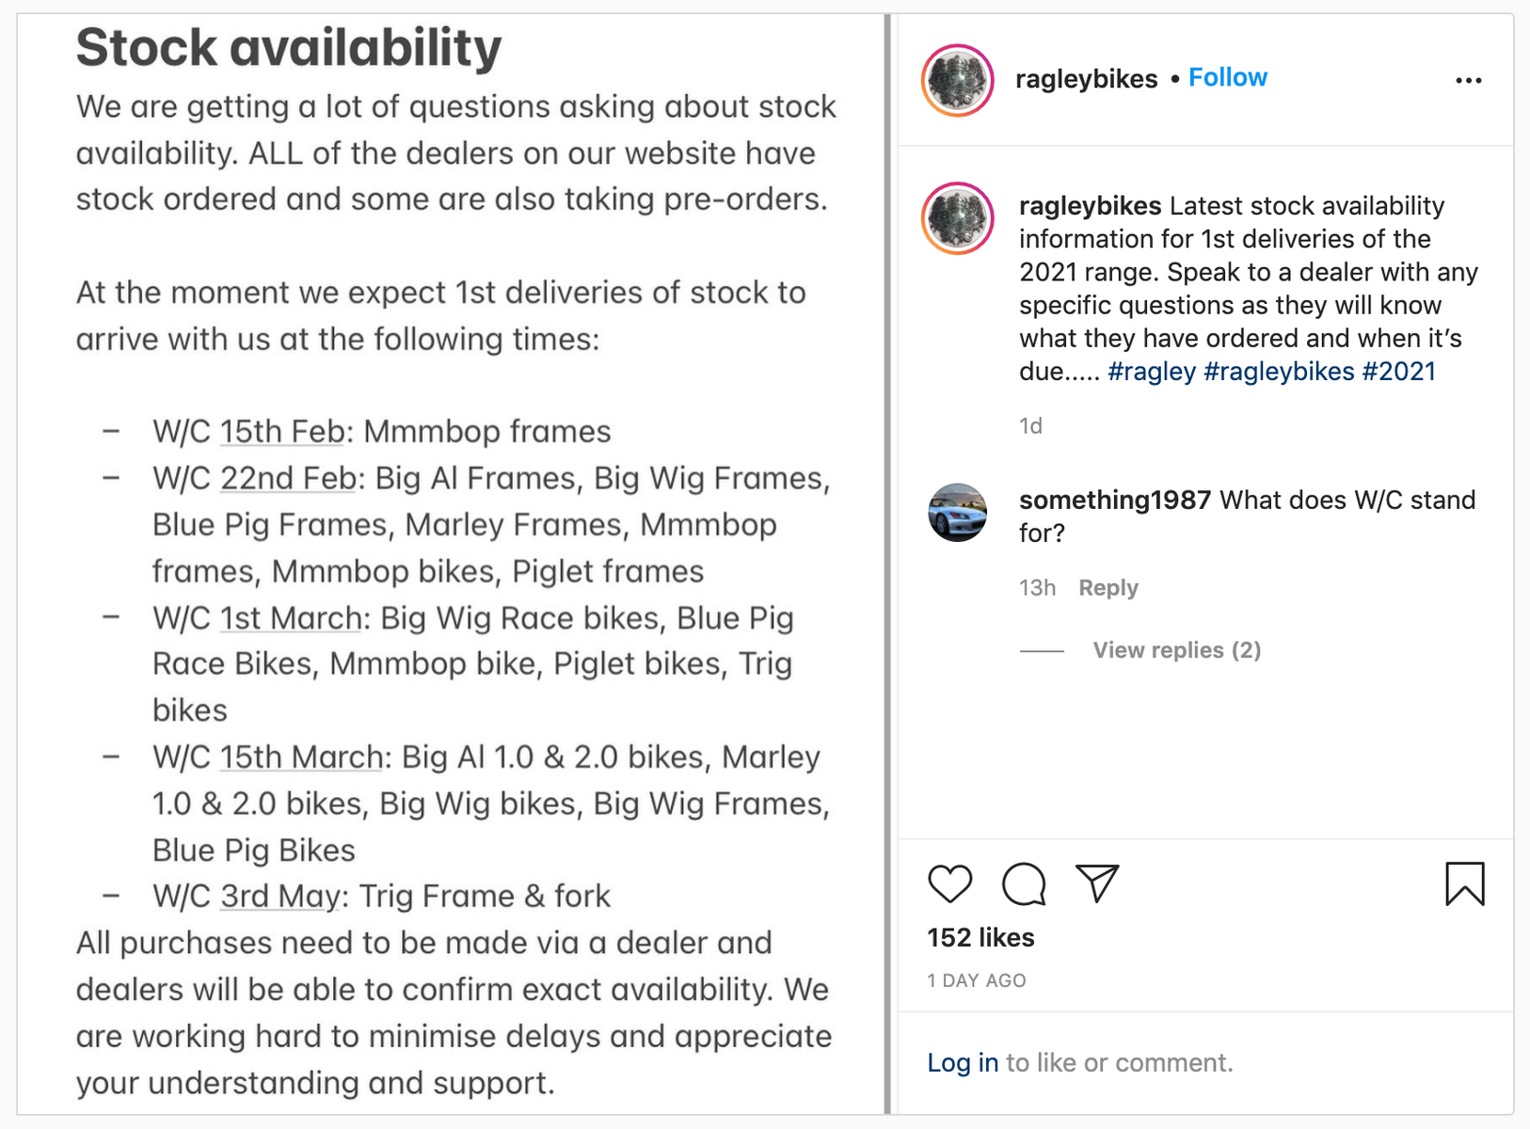
Task: Follow the ragleybikes account
Action: click(x=1228, y=78)
